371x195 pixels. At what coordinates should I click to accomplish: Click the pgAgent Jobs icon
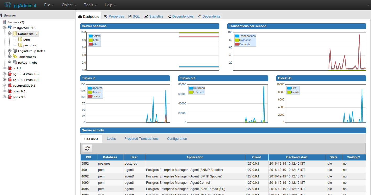15,62
